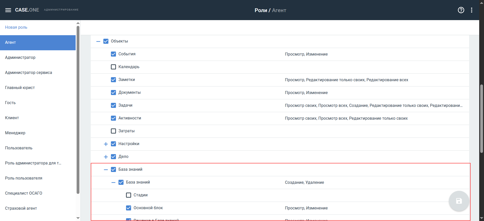This screenshot has height=221, width=484.
Task: Select the Администратор role
Action: tap(20, 57)
